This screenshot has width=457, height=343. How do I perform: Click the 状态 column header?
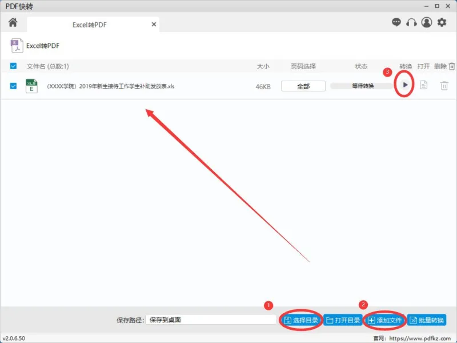coord(361,66)
